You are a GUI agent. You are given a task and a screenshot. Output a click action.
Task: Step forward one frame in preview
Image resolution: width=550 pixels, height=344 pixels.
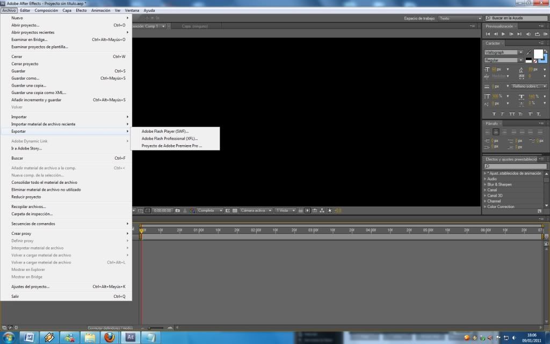tap(511, 34)
